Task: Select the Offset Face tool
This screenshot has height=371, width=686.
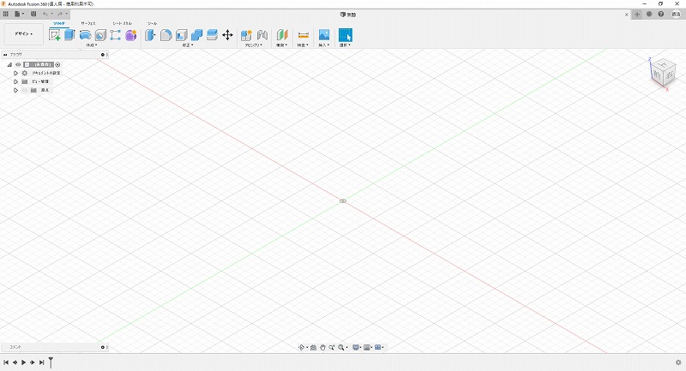Action: pyautogui.click(x=212, y=35)
